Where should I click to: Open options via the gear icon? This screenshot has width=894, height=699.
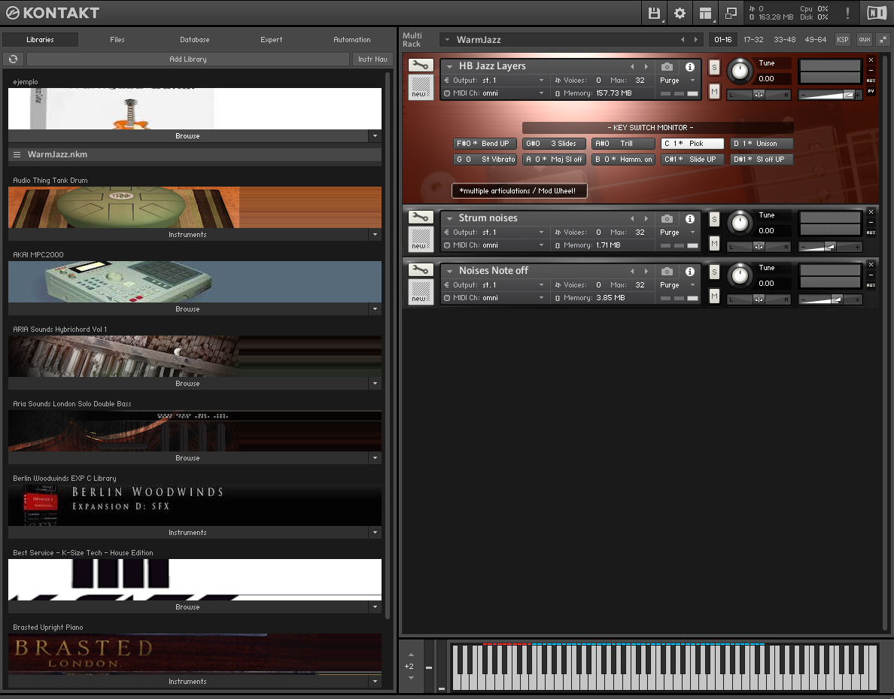coord(680,13)
